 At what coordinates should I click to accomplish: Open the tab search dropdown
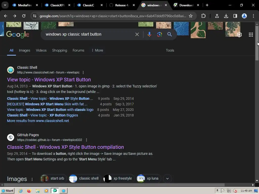tap(5, 5)
